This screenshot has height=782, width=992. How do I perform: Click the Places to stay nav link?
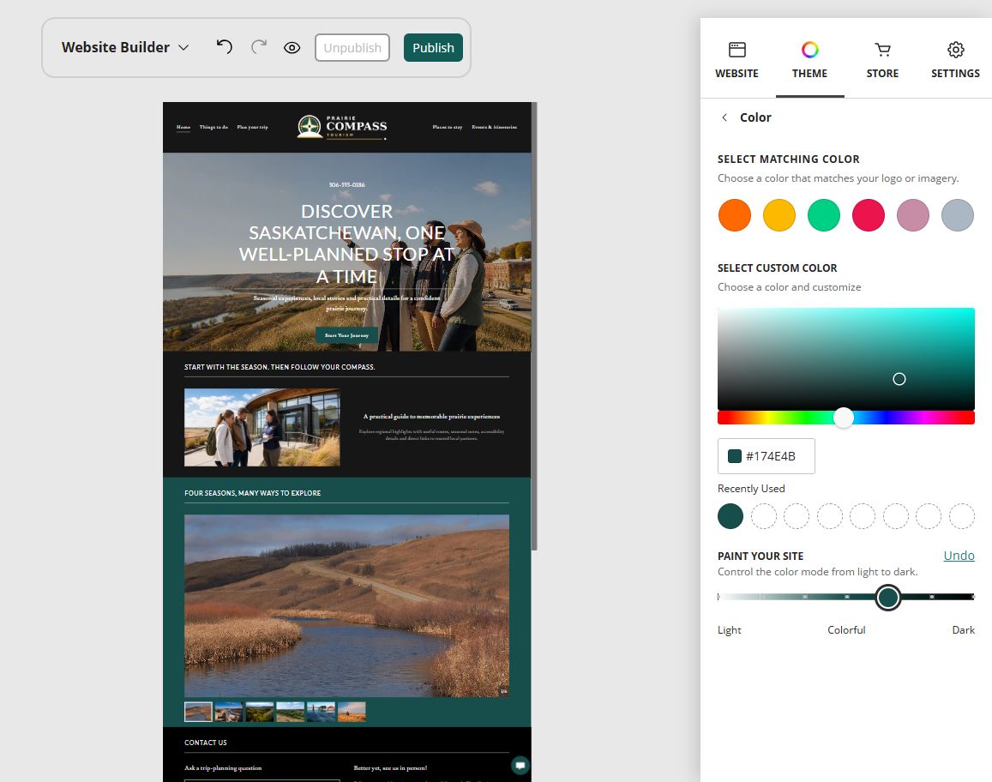pos(448,127)
